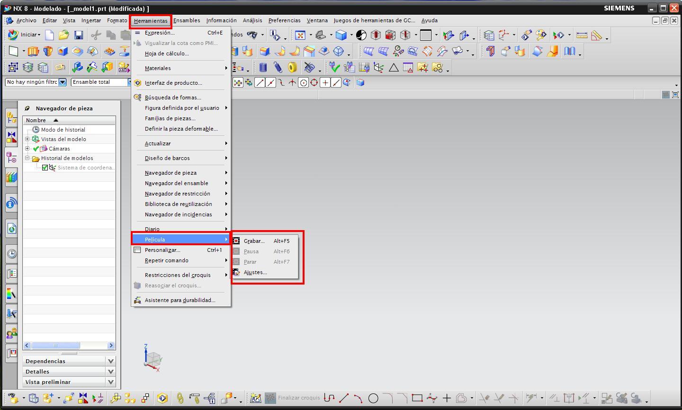Toggle the navigator pin icon
The width and height of the screenshot is (682, 410).
pyautogui.click(x=27, y=108)
